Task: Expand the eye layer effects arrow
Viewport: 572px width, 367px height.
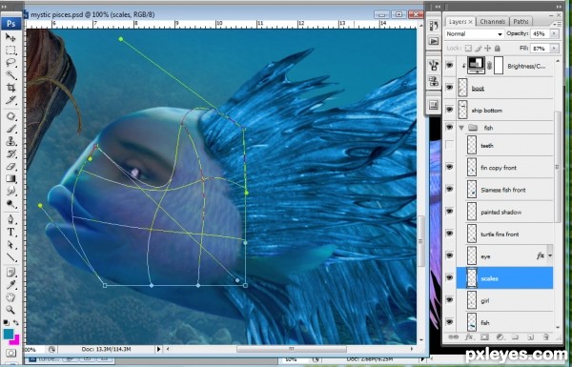Action: [550, 255]
